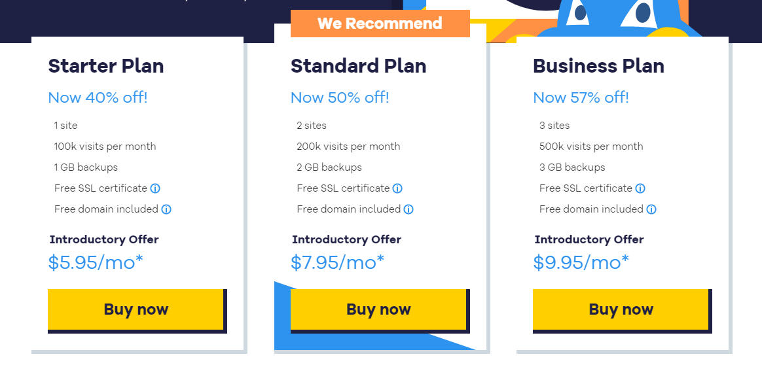Select the Standard Plan heading
Image resolution: width=762 pixels, height=365 pixels.
tap(359, 66)
